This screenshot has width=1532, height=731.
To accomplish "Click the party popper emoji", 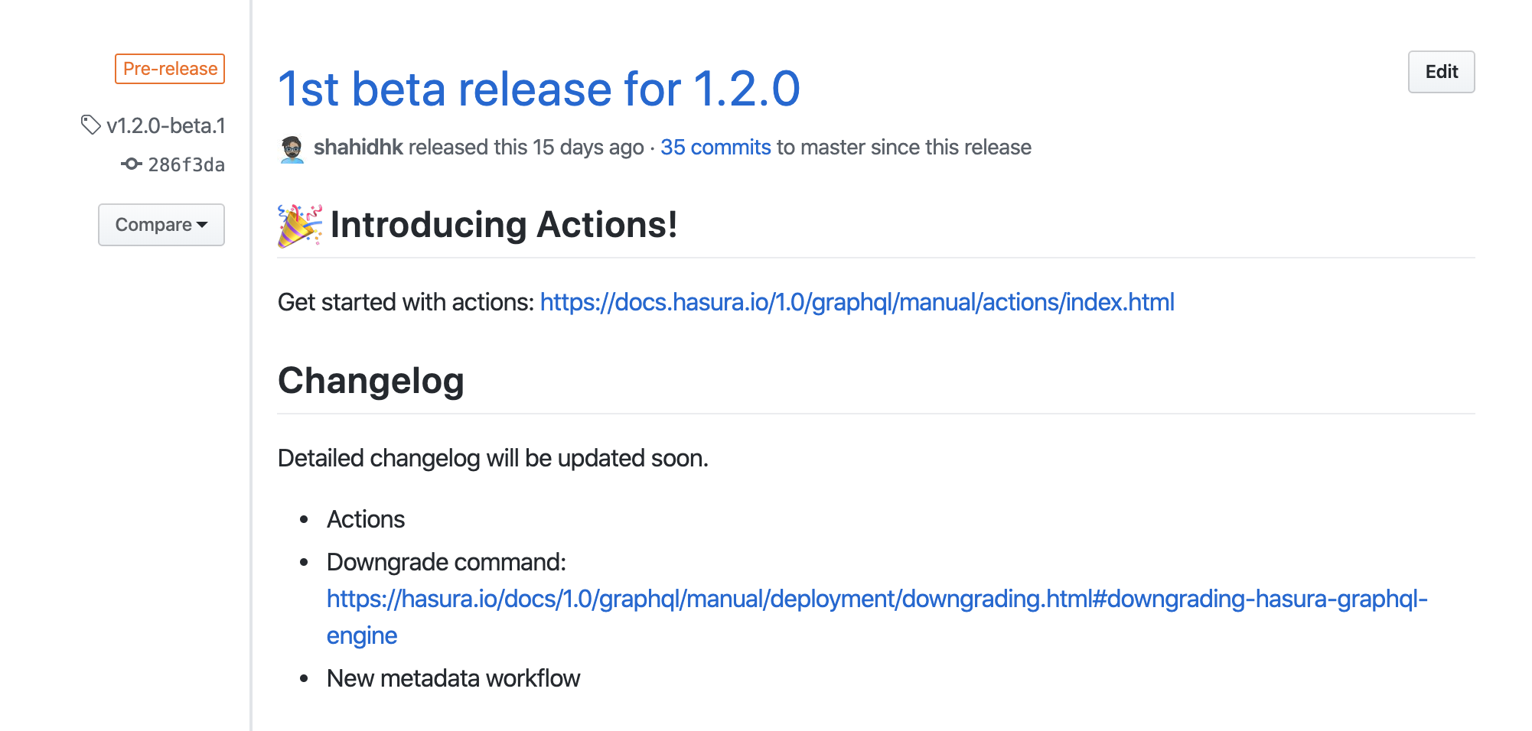I will click(x=299, y=226).
